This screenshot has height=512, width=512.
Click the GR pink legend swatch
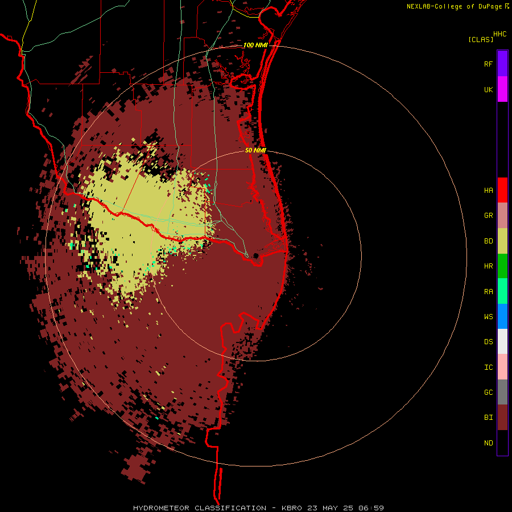(502, 216)
